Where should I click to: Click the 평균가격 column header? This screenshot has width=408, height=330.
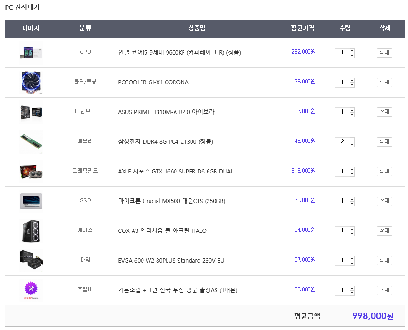[302, 28]
